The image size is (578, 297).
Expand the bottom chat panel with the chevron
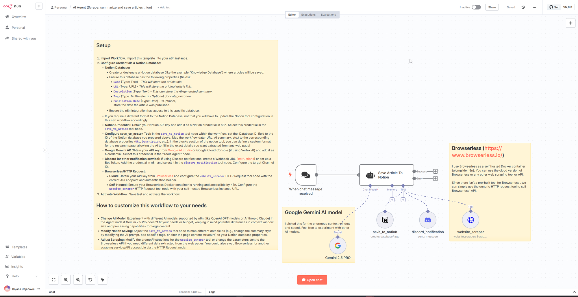(574, 292)
